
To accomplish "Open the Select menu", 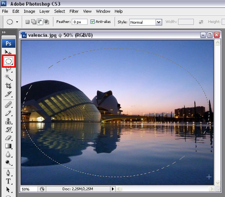I will 60,11.
